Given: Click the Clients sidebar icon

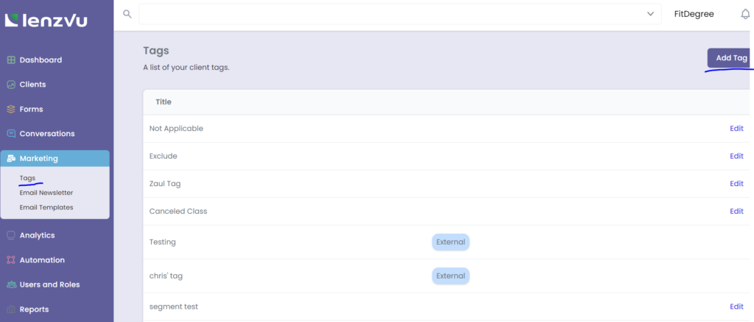Looking at the screenshot, I should tap(11, 85).
